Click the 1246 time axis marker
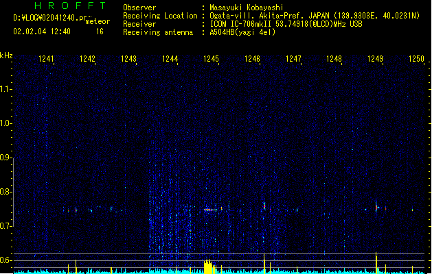432x274 pixels. click(252, 58)
